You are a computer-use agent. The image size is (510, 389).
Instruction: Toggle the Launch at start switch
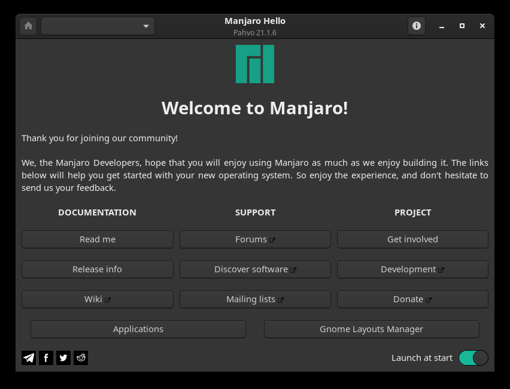(473, 358)
